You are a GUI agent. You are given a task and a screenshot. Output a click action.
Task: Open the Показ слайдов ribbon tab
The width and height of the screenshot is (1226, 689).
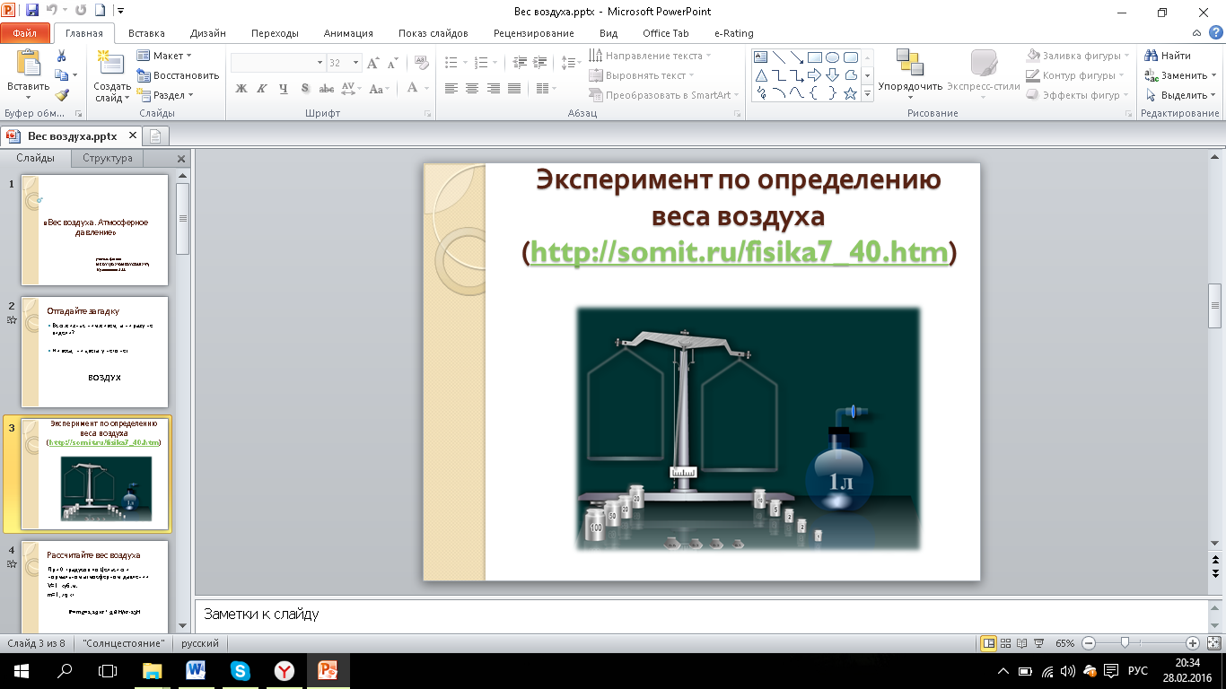coord(434,33)
